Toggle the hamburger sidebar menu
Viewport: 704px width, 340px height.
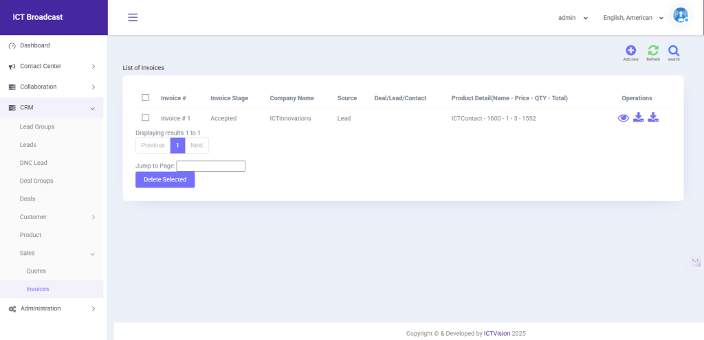(x=133, y=17)
